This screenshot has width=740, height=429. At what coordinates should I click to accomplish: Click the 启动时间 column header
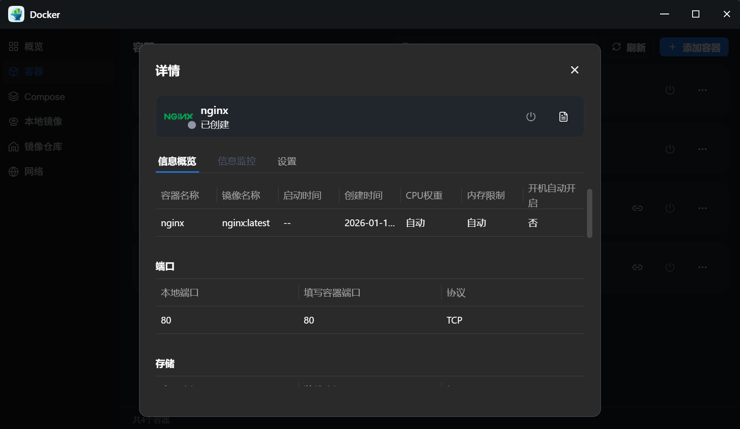click(x=302, y=195)
